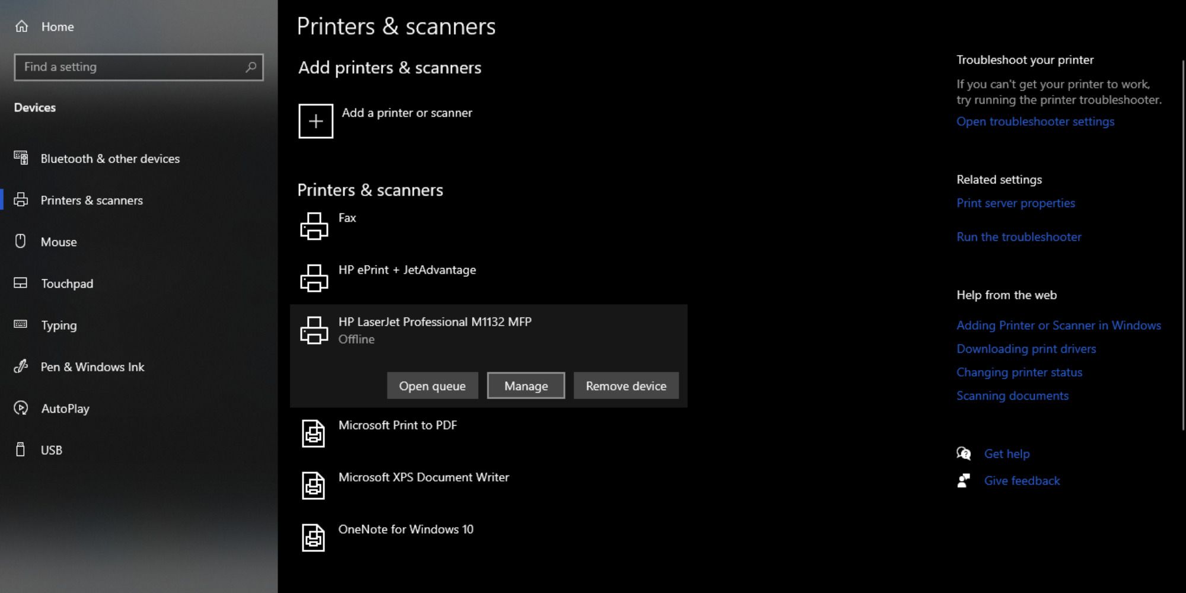Select HP ePrint + JetAdvantage name
Screen dimensions: 1186x593
pyautogui.click(x=407, y=270)
